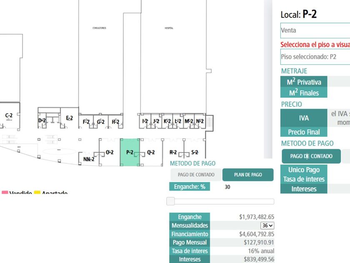Image resolution: width=350 pixels, height=263 pixels.
Task: Click the pink Vendido legend swatch
Action: 5,192
